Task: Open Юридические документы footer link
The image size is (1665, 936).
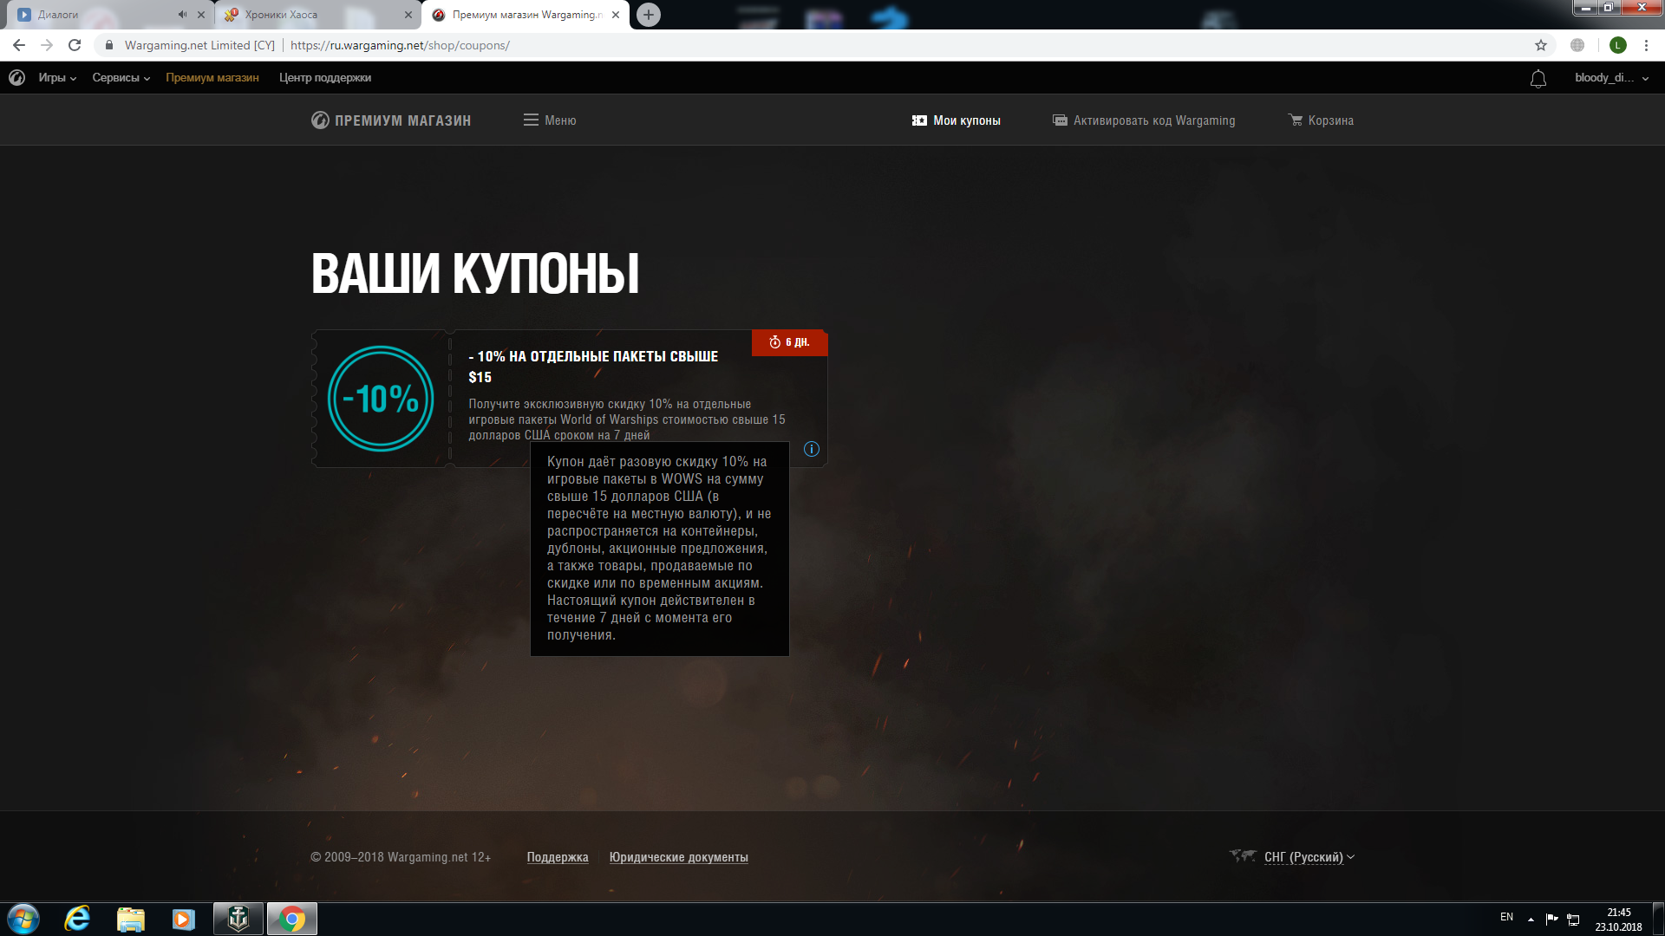Action: [679, 857]
